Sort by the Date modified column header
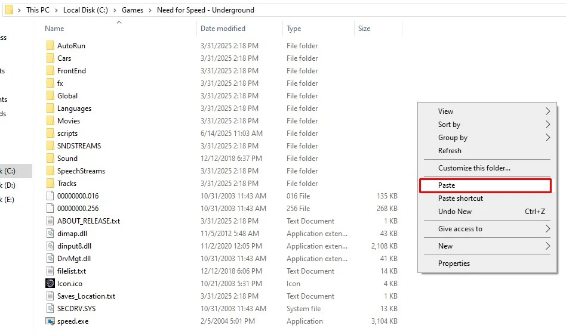Screen dimensions: 566x335 pyautogui.click(x=223, y=29)
